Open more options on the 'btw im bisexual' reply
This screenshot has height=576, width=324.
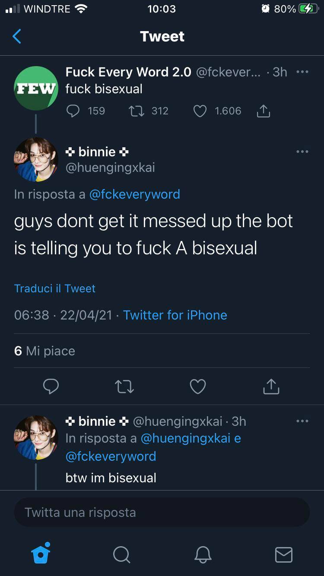[x=302, y=421]
